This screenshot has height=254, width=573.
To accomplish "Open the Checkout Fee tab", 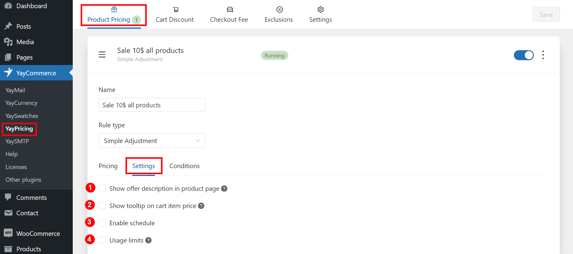I will 229,15.
